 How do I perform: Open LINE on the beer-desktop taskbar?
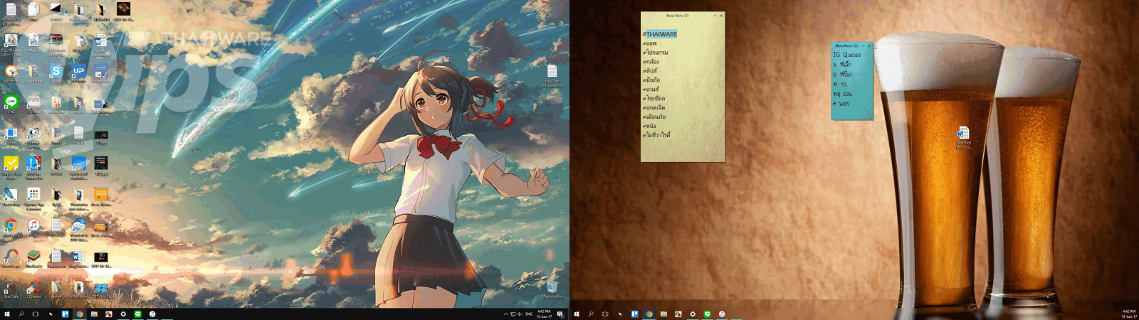tap(708, 314)
